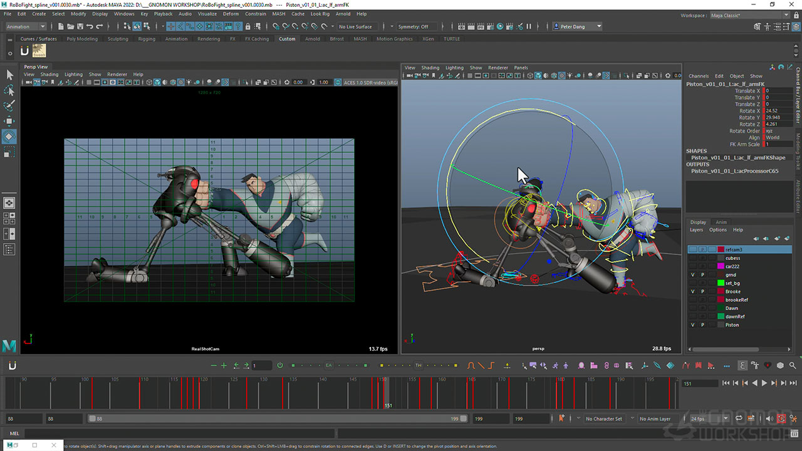Pick the Lasso selection tool
The height and width of the screenshot is (451, 802).
[x=9, y=90]
